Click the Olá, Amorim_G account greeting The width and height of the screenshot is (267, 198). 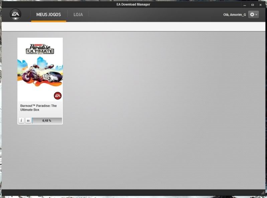[x=234, y=15]
